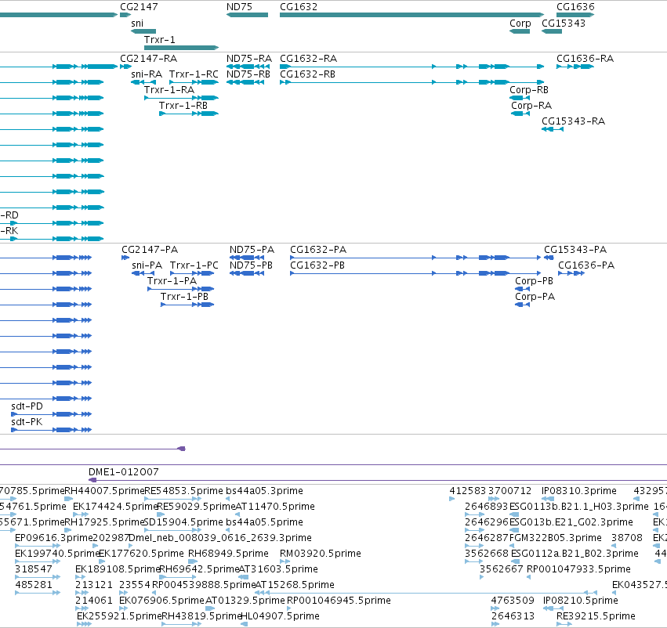Select EST bs44a05.3prime label

[x=264, y=491]
